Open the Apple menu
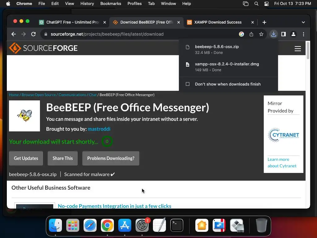 pyautogui.click(x=8, y=4)
